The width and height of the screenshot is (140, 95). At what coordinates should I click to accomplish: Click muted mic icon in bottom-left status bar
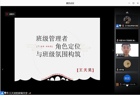click(7, 93)
